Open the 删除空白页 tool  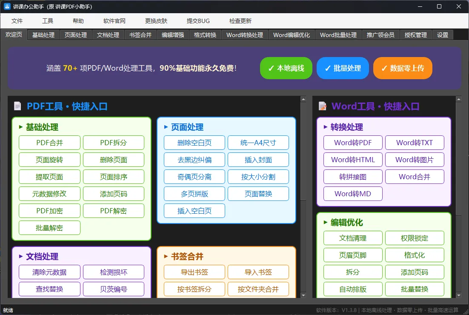[x=194, y=143]
